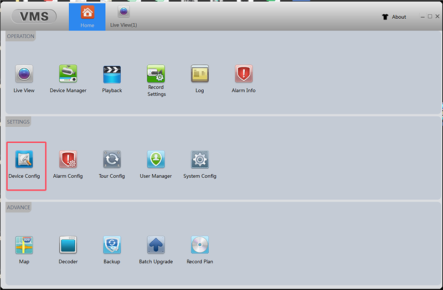Click the Log icon
This screenshot has height=290, width=443.
click(200, 74)
